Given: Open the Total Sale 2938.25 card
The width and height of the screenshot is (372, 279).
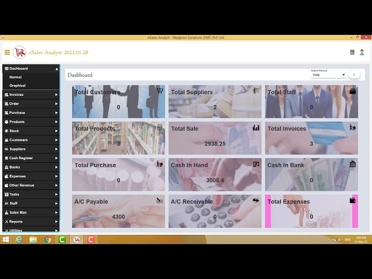Looking at the screenshot, I should click(215, 138).
